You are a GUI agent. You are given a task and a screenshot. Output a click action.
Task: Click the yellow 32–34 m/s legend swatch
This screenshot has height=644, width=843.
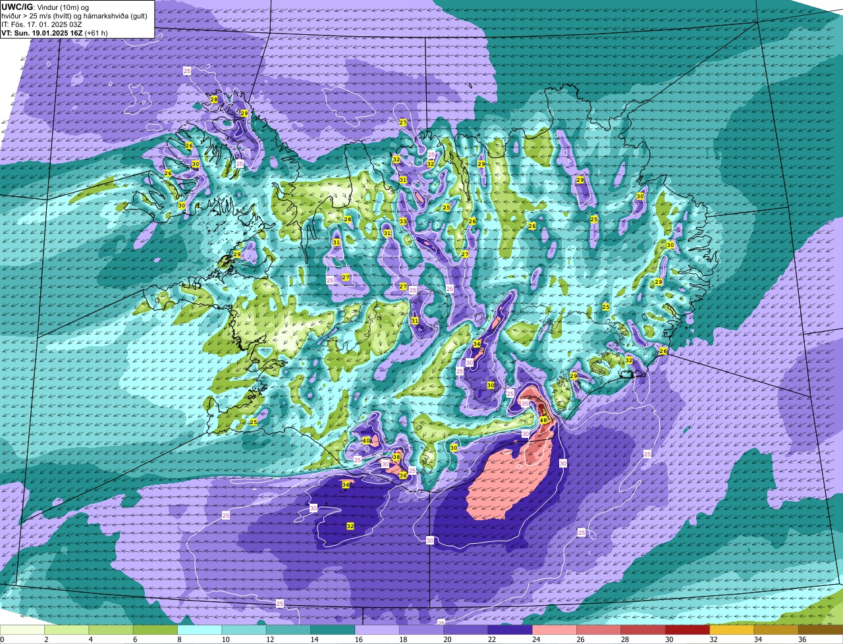click(x=732, y=630)
